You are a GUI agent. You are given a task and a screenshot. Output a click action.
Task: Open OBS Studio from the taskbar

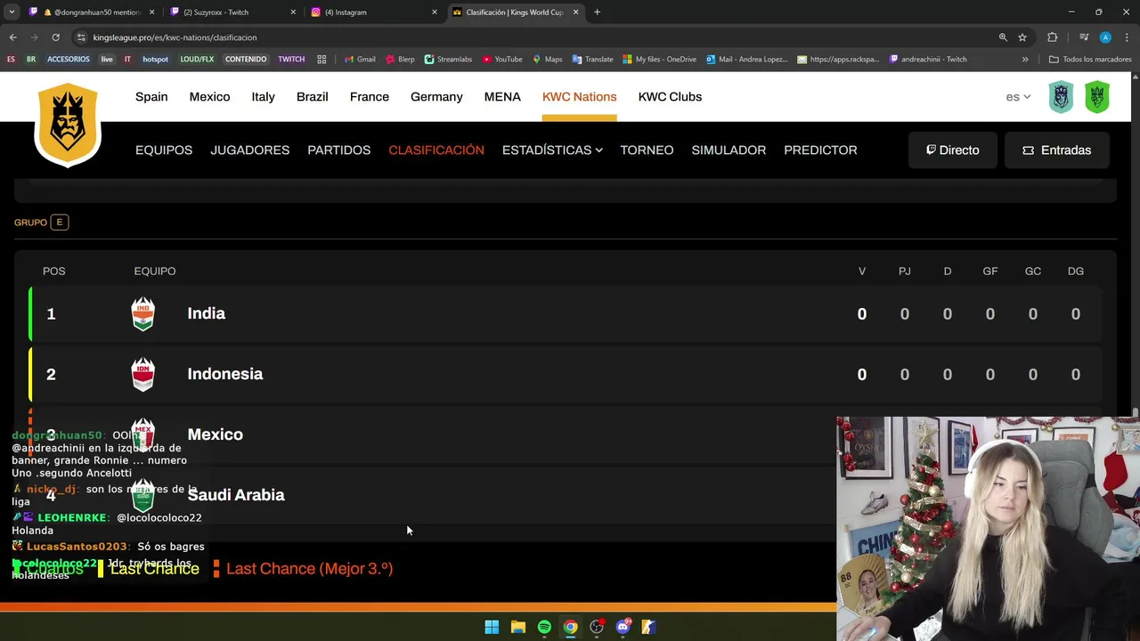597,627
